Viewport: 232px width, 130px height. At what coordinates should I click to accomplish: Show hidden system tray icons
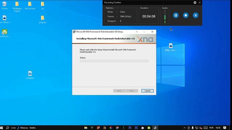point(185,128)
